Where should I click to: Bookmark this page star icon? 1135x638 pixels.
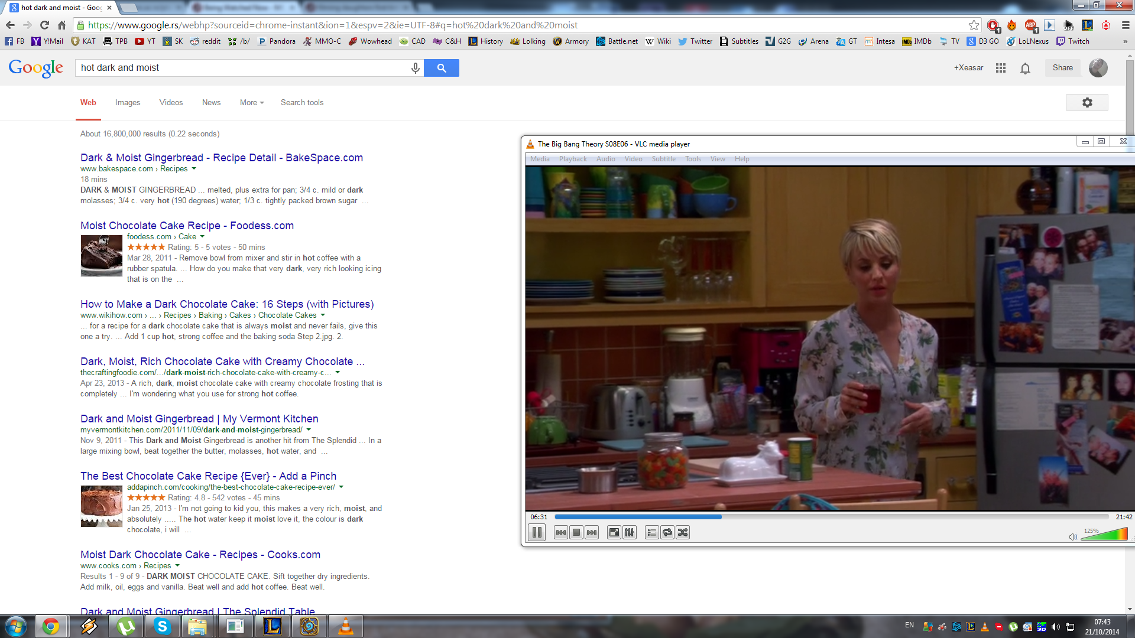[974, 25]
